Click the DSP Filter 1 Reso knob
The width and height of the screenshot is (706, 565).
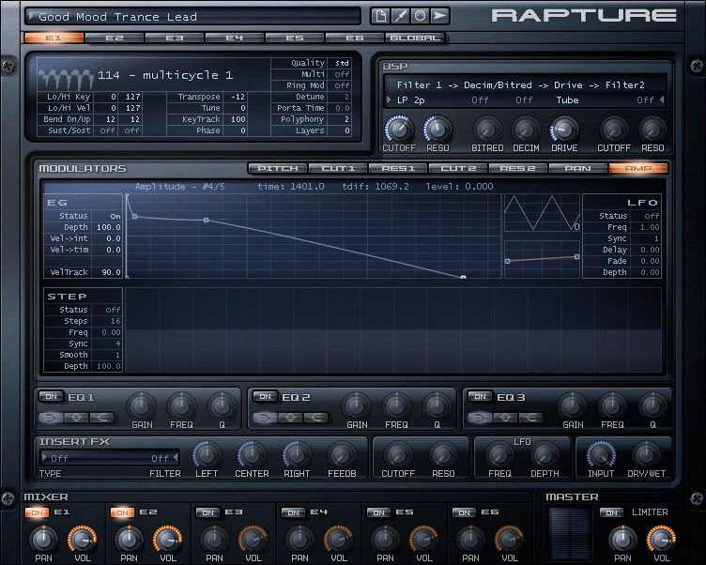[437, 130]
